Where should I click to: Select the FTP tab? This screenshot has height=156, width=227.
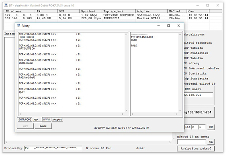click(x=36, y=120)
